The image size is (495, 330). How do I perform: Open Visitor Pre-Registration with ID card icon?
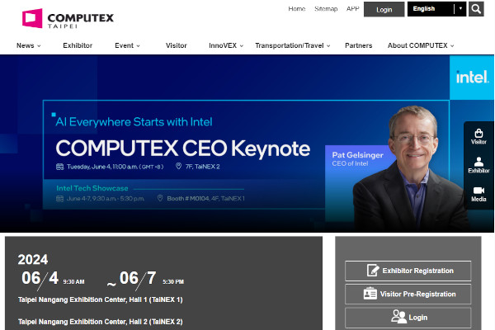(408, 294)
